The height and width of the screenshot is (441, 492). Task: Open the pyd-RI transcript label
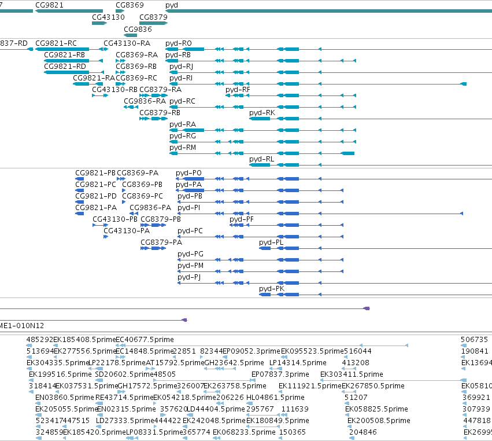point(181,78)
